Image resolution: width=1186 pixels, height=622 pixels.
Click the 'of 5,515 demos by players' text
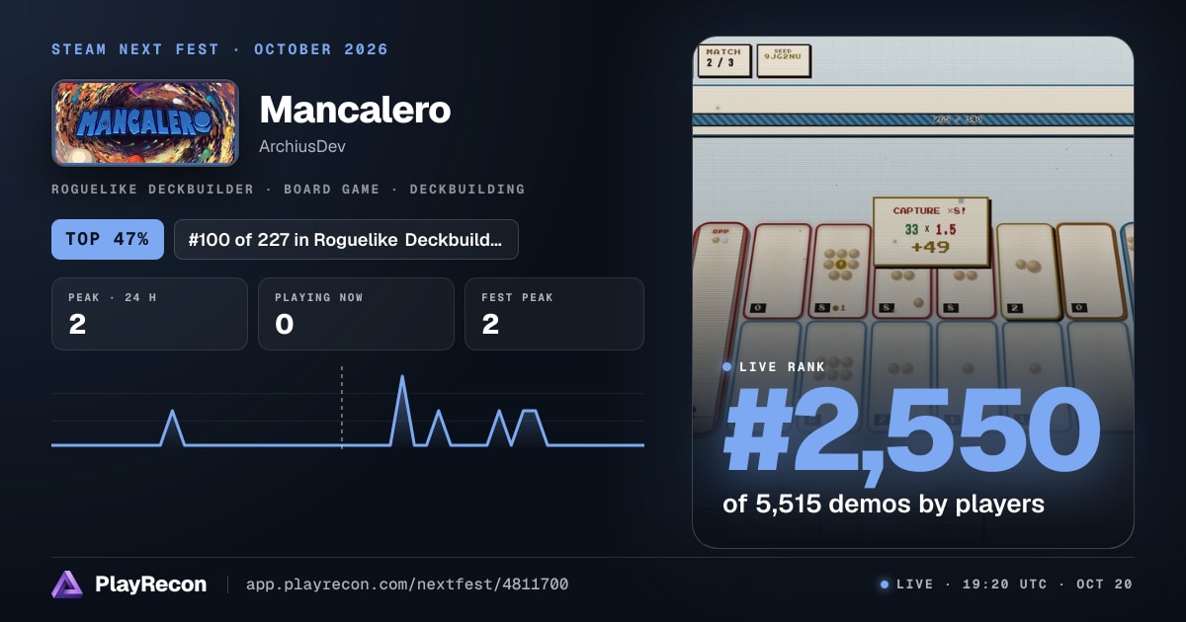(884, 504)
